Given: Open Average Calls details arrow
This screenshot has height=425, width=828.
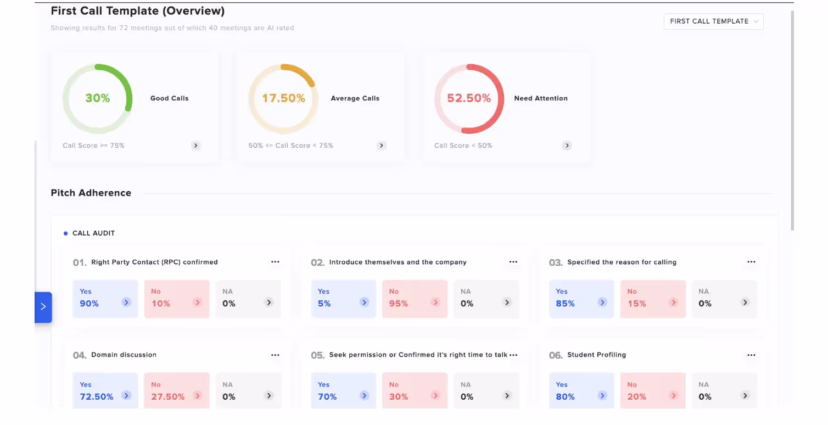Looking at the screenshot, I should tap(382, 146).
